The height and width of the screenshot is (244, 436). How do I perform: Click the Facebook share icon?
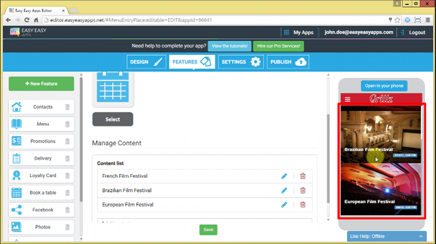[16, 210]
